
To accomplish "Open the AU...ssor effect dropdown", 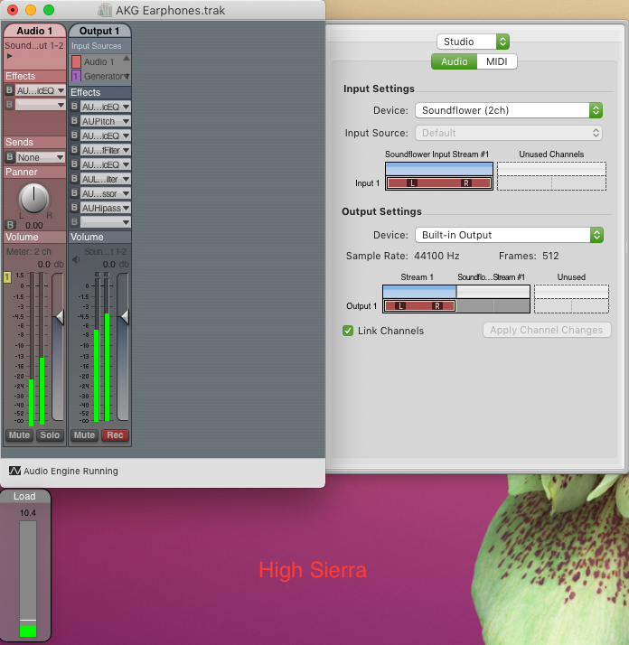I will pos(106,193).
